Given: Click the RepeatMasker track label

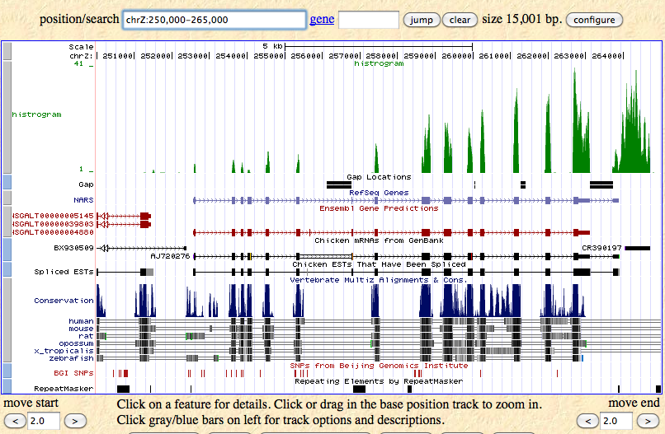Looking at the screenshot, I should click(64, 388).
